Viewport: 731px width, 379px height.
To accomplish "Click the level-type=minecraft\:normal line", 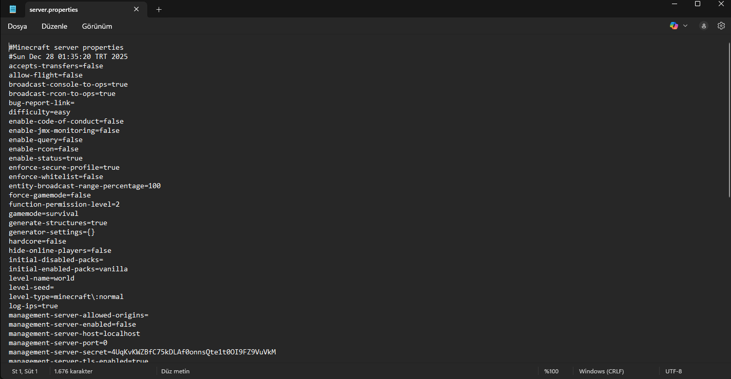I will pos(66,296).
